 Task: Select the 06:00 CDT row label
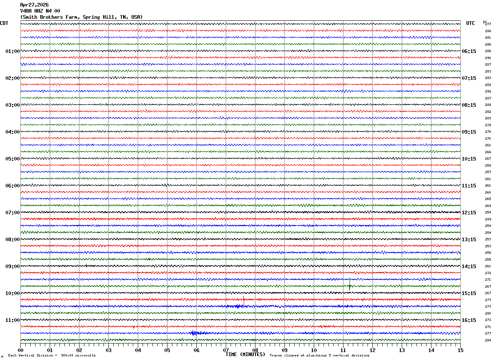(x=13, y=186)
